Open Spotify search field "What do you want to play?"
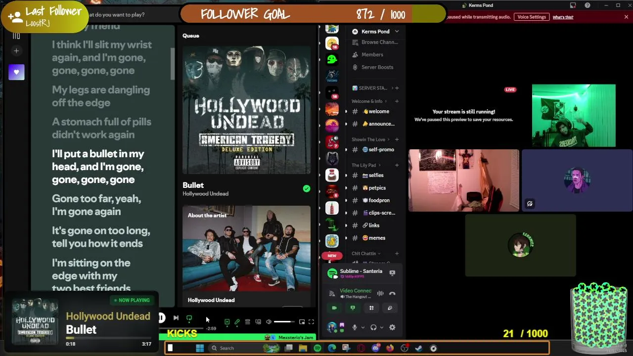Image resolution: width=633 pixels, height=356 pixels. click(116, 14)
